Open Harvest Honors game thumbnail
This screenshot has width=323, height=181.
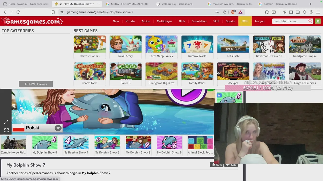pos(90,47)
